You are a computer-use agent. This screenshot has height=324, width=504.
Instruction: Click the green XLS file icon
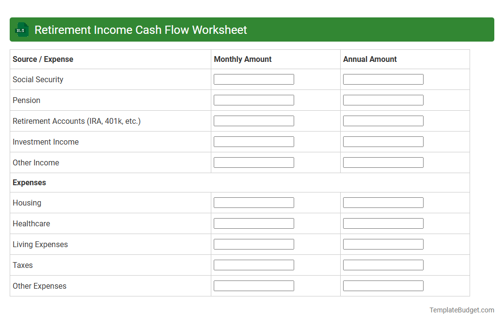click(x=21, y=29)
